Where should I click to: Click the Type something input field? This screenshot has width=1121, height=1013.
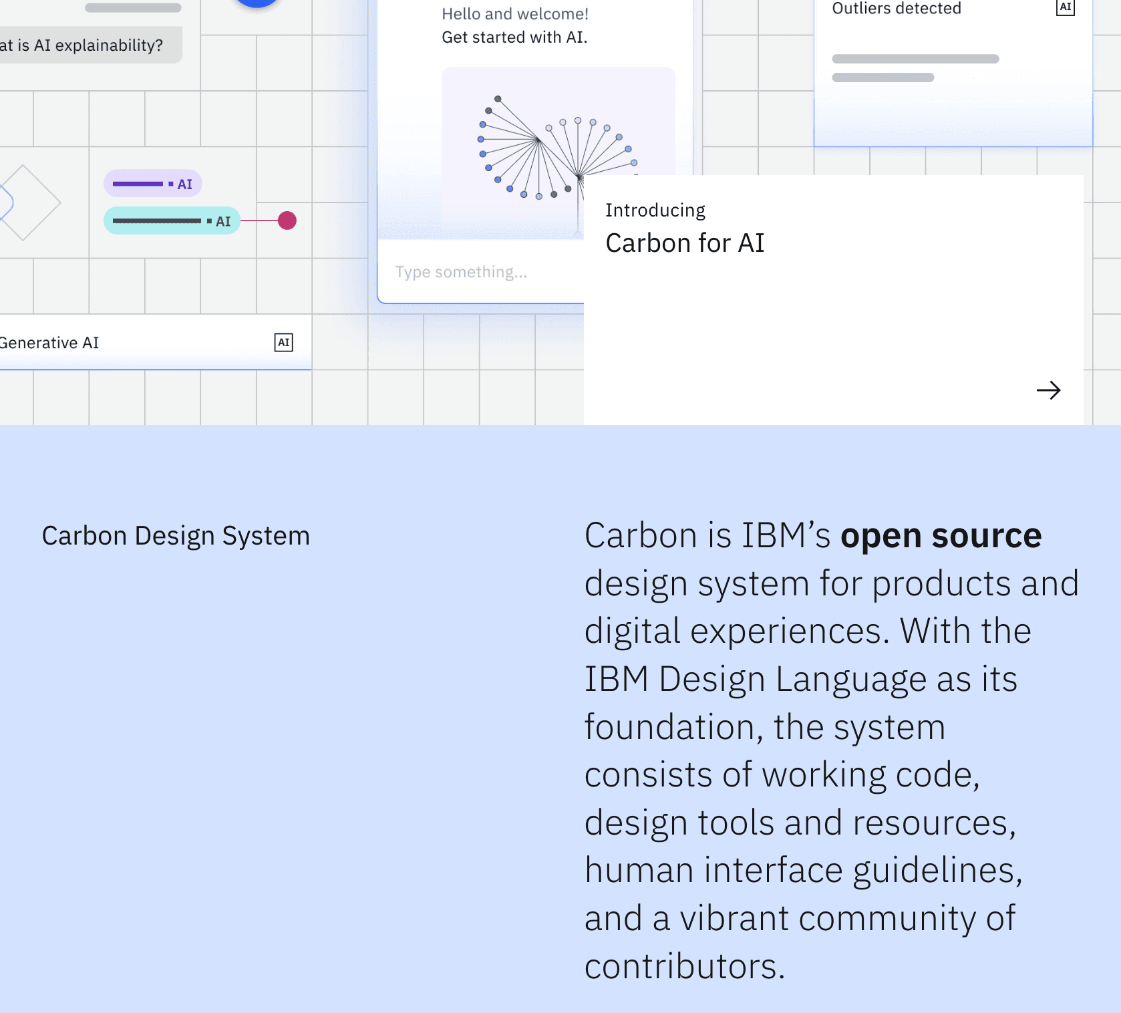pyautogui.click(x=481, y=272)
